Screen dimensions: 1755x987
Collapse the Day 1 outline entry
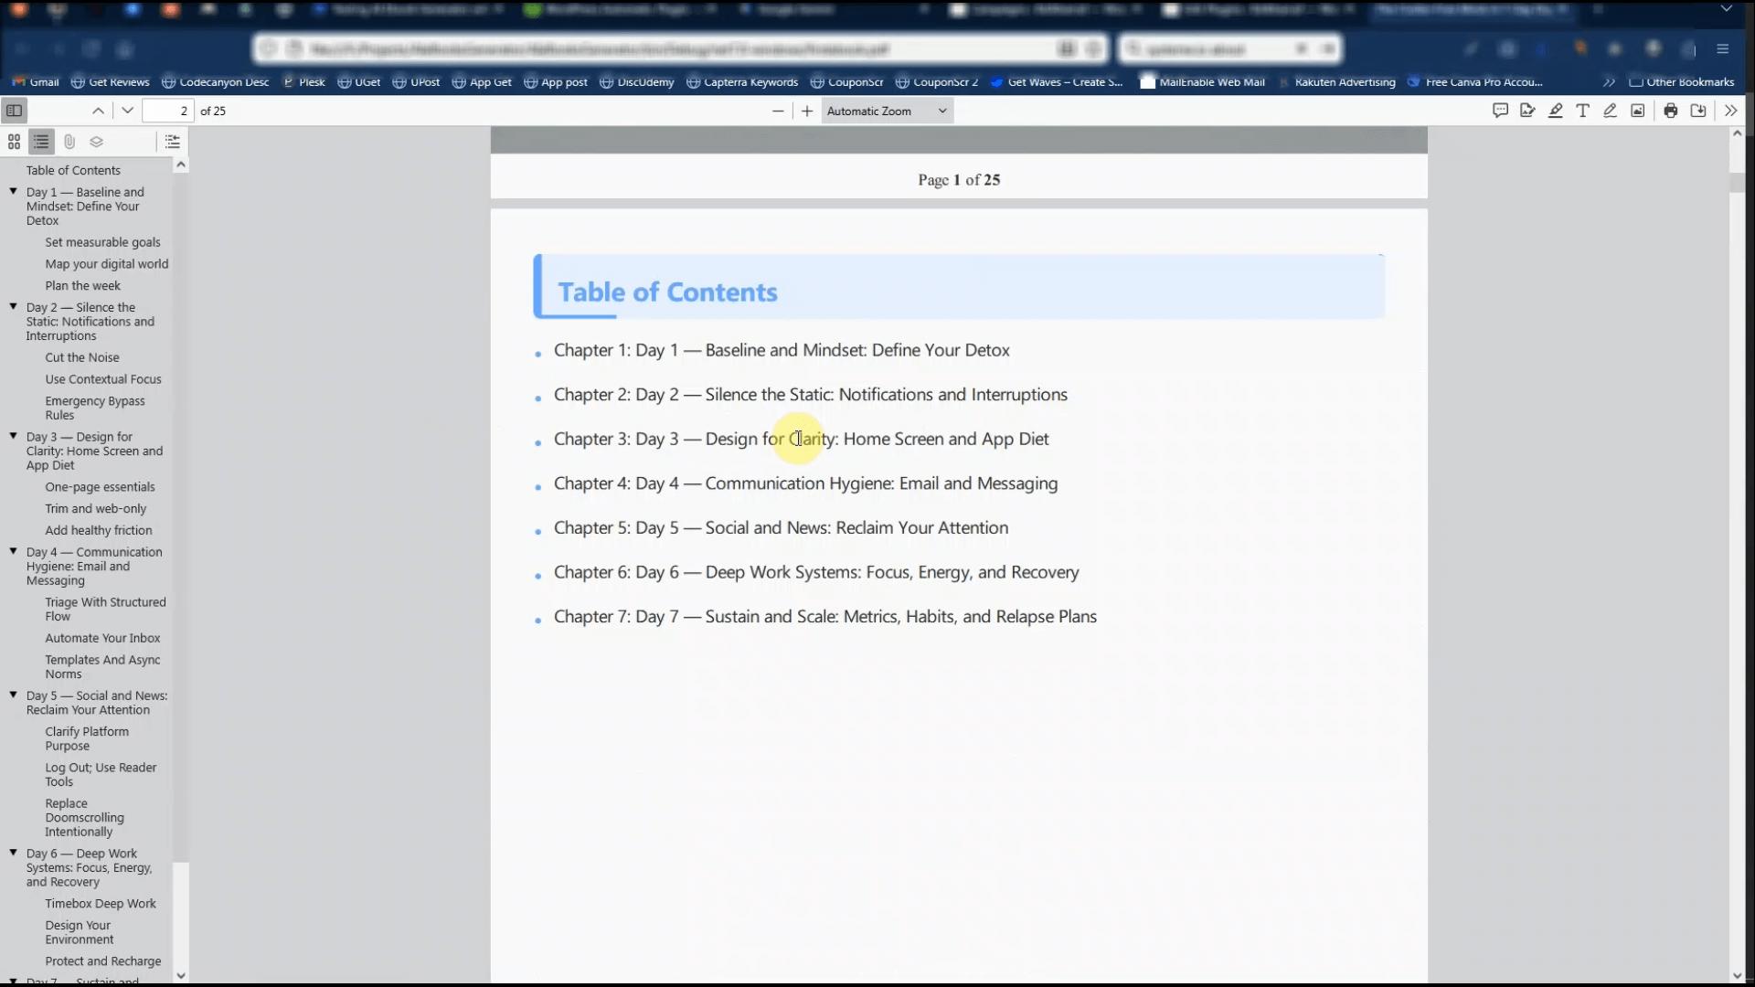[14, 192]
